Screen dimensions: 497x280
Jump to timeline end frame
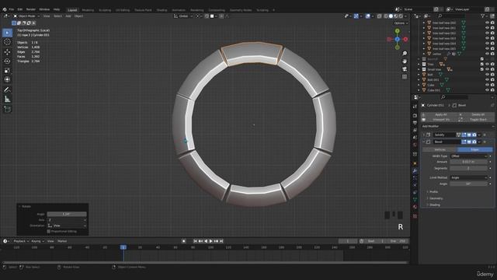(221, 241)
